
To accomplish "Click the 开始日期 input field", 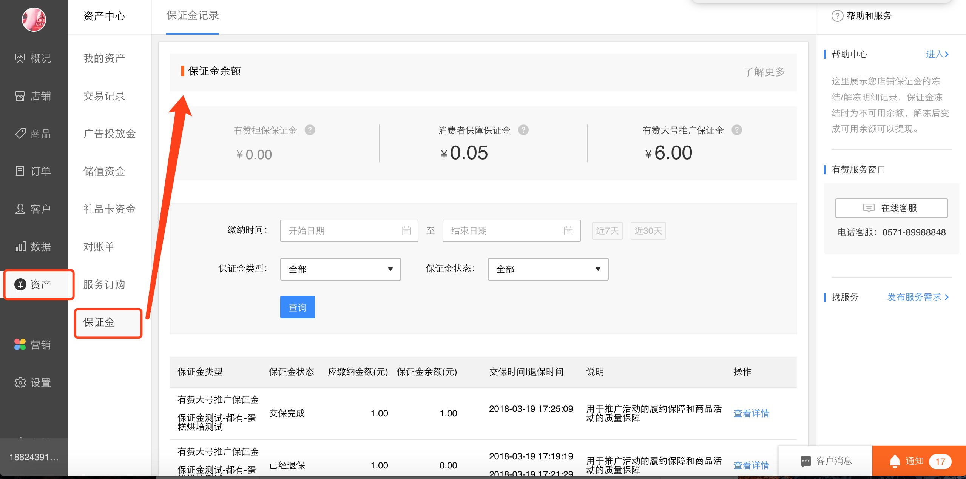I will pos(349,231).
